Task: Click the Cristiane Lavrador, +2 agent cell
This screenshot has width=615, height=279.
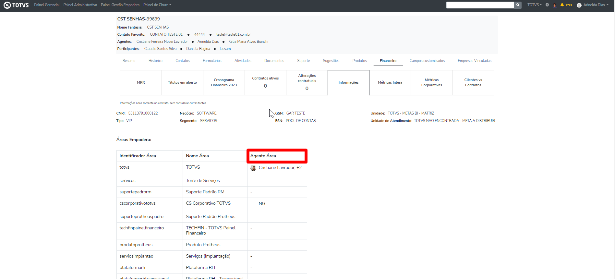Action: [277, 168]
